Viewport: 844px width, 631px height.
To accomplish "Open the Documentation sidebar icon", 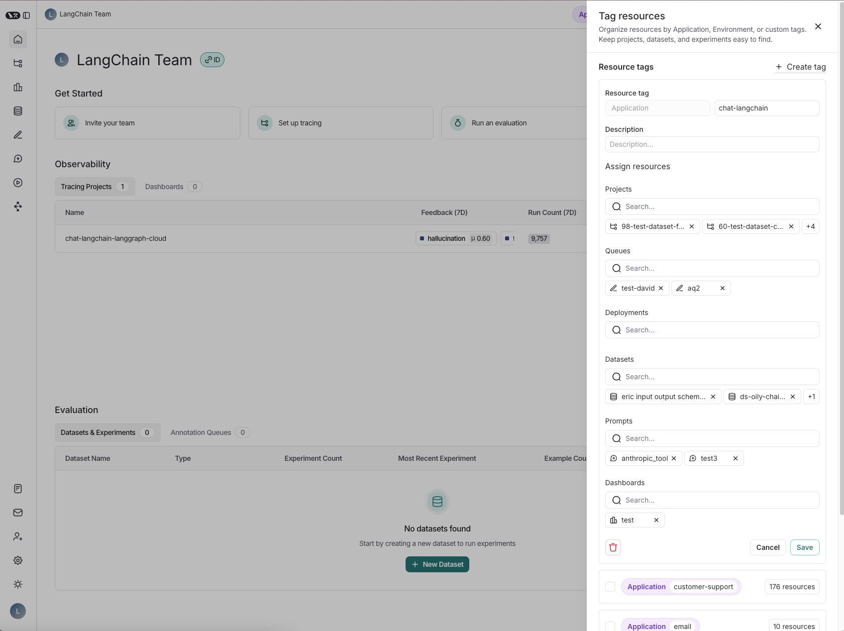I will (x=18, y=489).
